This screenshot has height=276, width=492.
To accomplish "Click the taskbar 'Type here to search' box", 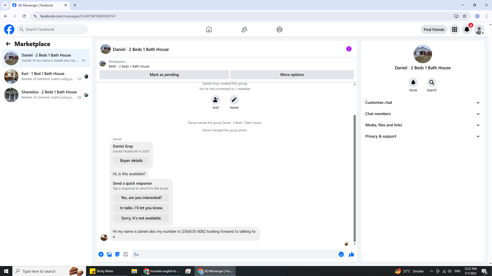I will coord(49,271).
